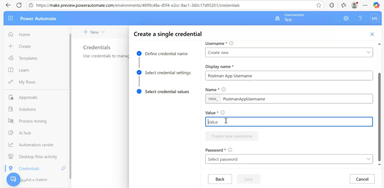
Task: Click the My flows icon
Action: tap(10, 82)
